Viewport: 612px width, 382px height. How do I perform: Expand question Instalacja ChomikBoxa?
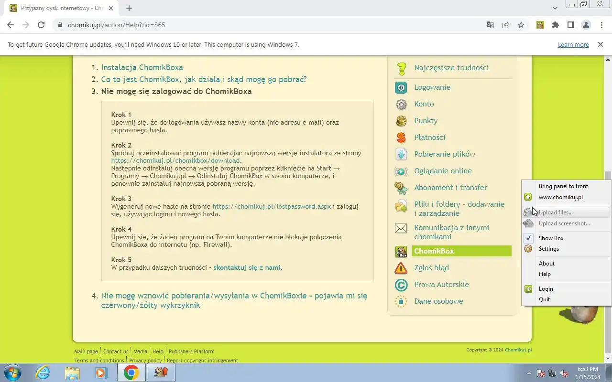click(x=142, y=68)
